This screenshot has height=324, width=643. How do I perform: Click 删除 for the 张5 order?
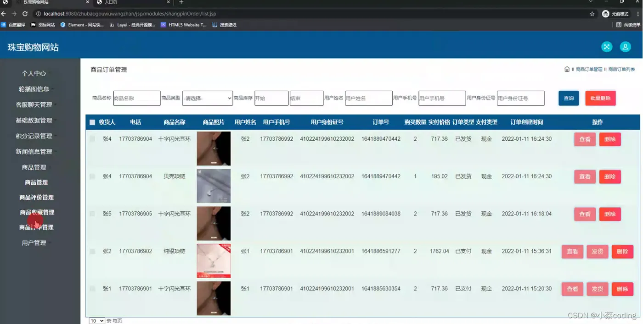(610, 214)
